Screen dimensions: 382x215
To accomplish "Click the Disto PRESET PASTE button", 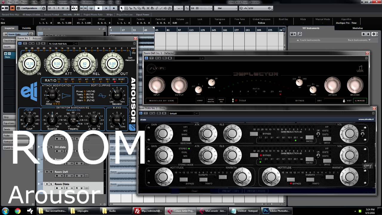I will pos(256,191).
